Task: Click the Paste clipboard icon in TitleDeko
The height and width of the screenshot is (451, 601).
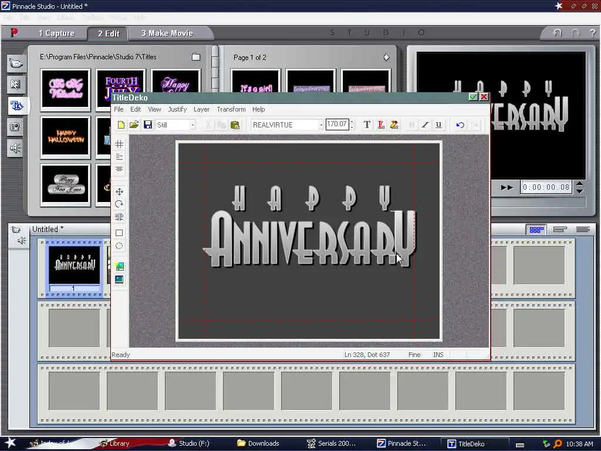Action: [x=235, y=124]
